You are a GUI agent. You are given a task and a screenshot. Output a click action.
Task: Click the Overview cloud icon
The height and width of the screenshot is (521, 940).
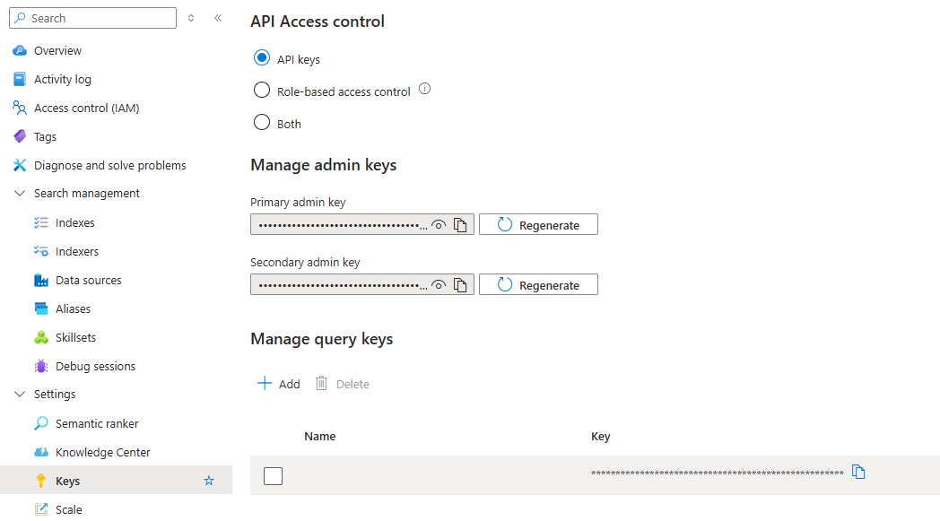point(20,50)
